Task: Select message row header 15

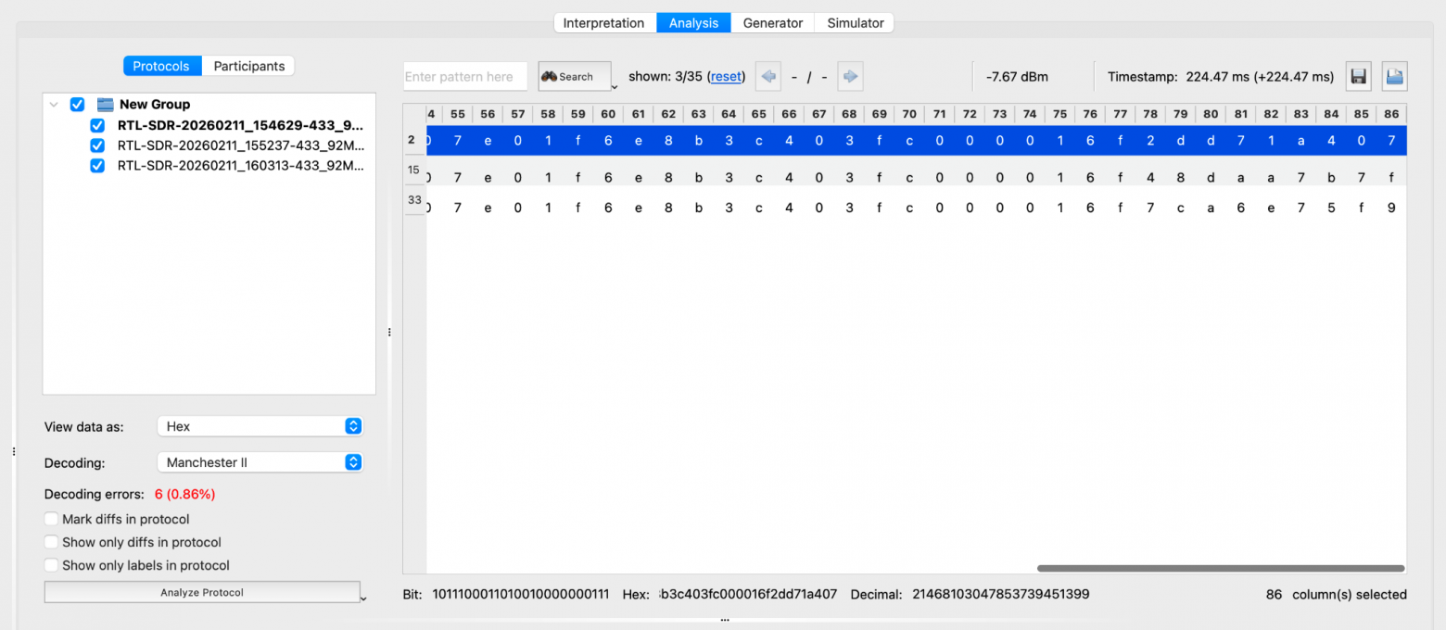Action: 413,170
